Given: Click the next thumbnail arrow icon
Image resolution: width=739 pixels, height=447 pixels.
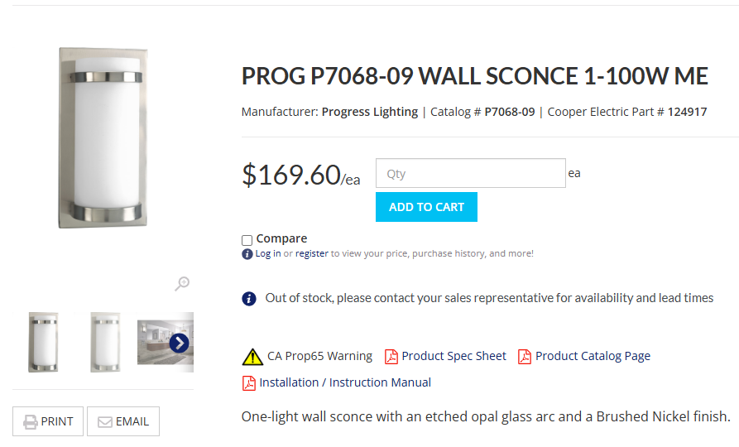Looking at the screenshot, I should click(x=179, y=343).
